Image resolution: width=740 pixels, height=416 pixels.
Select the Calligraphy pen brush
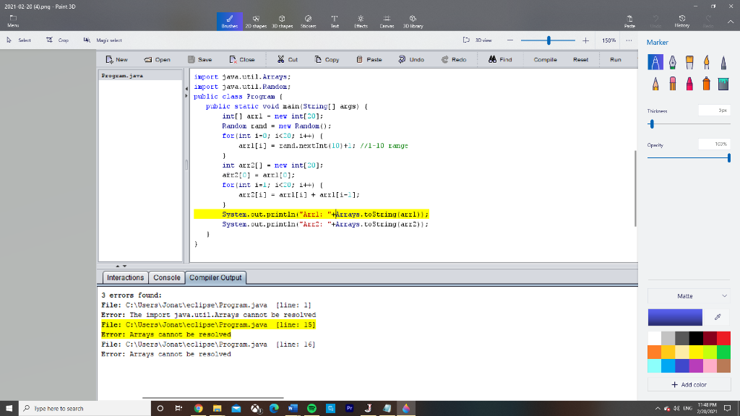[x=674, y=64]
